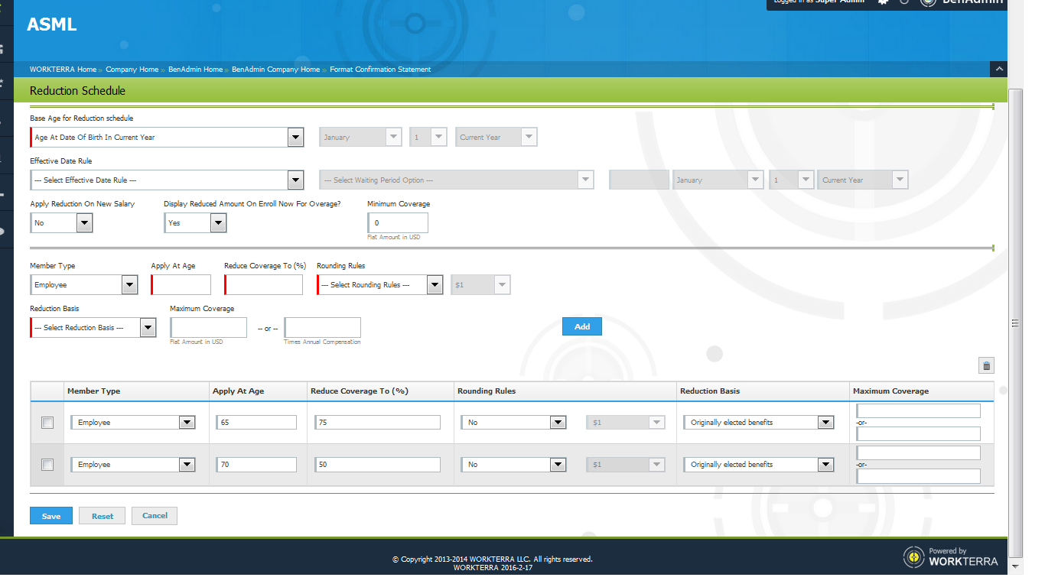This screenshot has width=1045, height=587.
Task: Click the Save button
Action: [51, 516]
